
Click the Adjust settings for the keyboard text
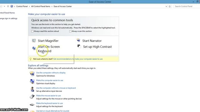pos(49,106)
